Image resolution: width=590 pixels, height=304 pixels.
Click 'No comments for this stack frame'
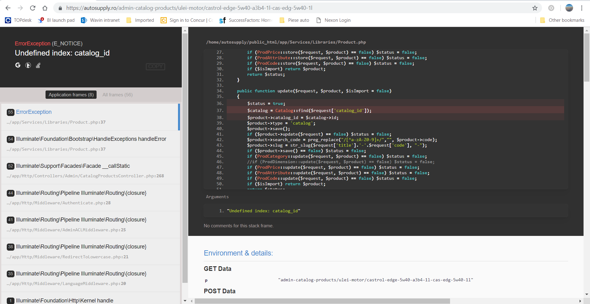pos(239,226)
